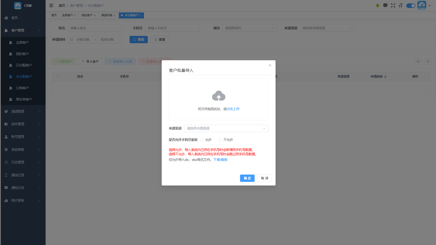Select the 允许 radio for phone duplicates
436x245 pixels.
tap(202, 140)
